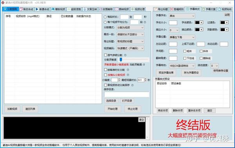Click the 选择目录 button
This screenshot has height=148, width=235.
pos(111,101)
